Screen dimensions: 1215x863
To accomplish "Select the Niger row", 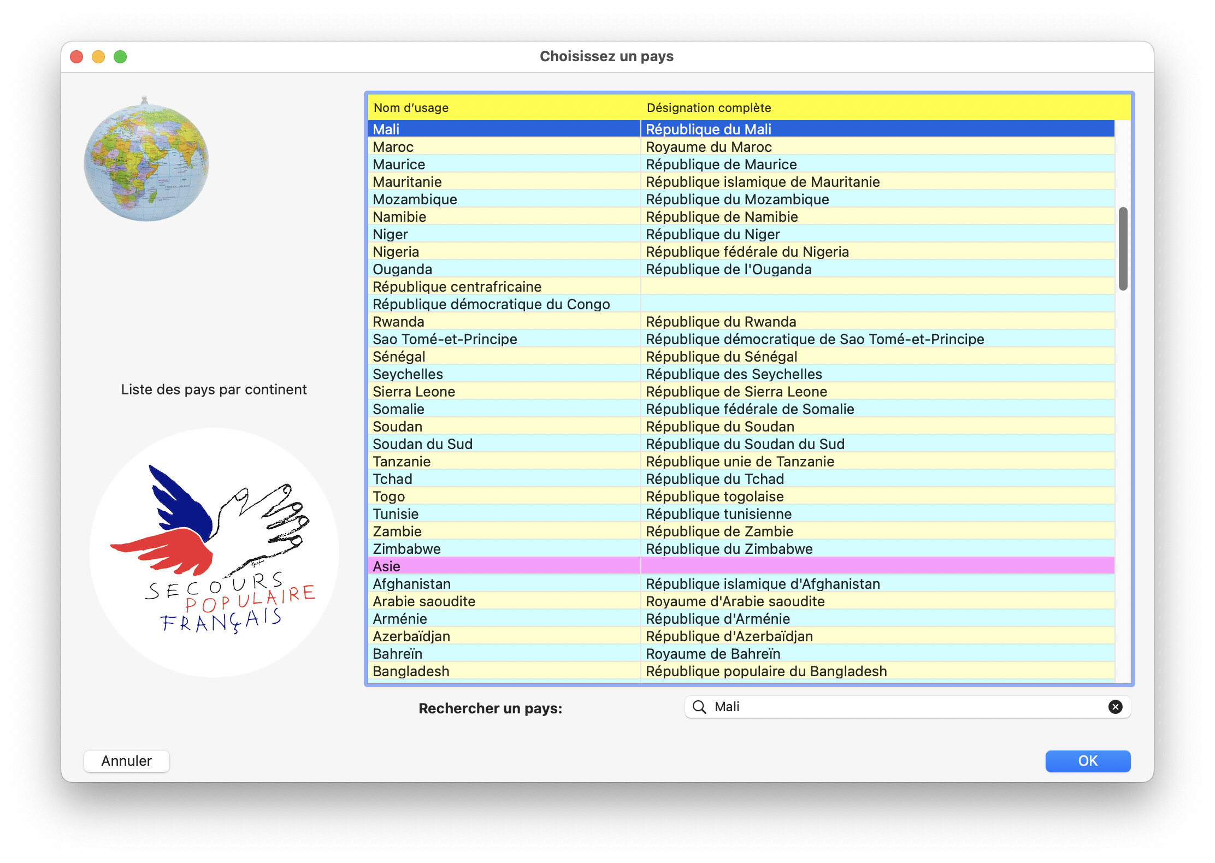I will 741,234.
